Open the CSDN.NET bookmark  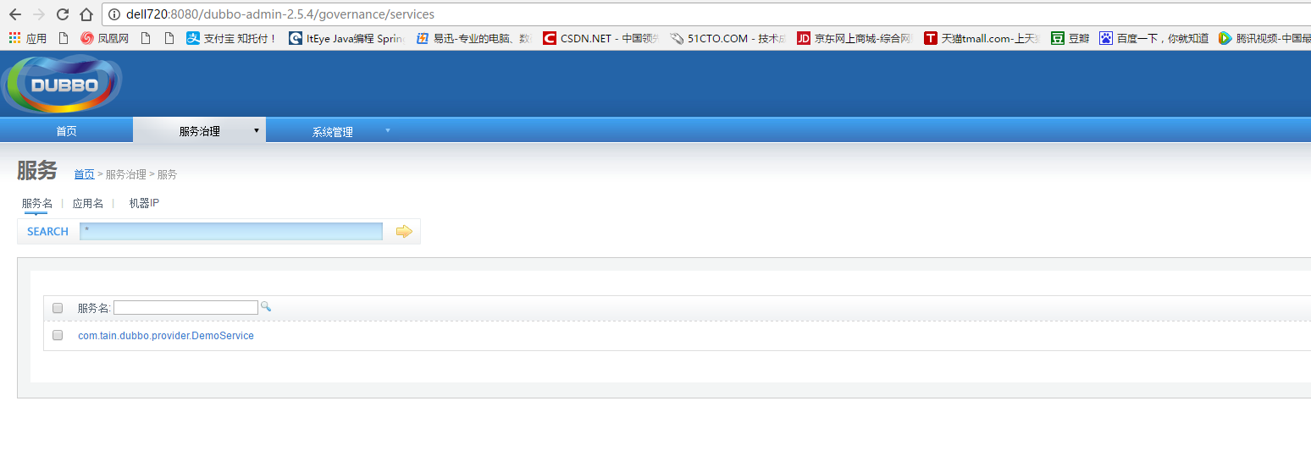(601, 38)
